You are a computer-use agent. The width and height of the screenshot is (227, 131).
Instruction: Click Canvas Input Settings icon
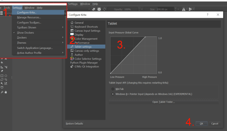72,30
